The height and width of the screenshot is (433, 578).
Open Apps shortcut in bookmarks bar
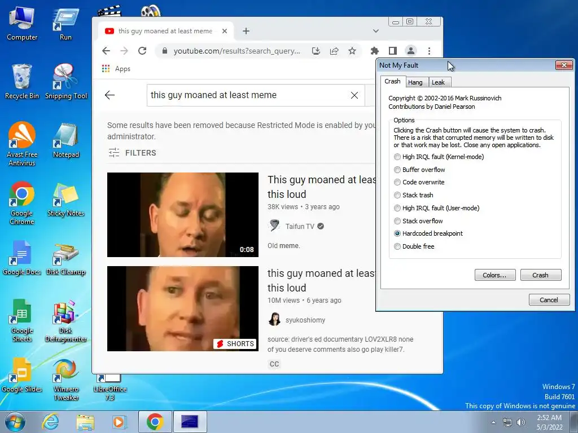click(x=116, y=69)
